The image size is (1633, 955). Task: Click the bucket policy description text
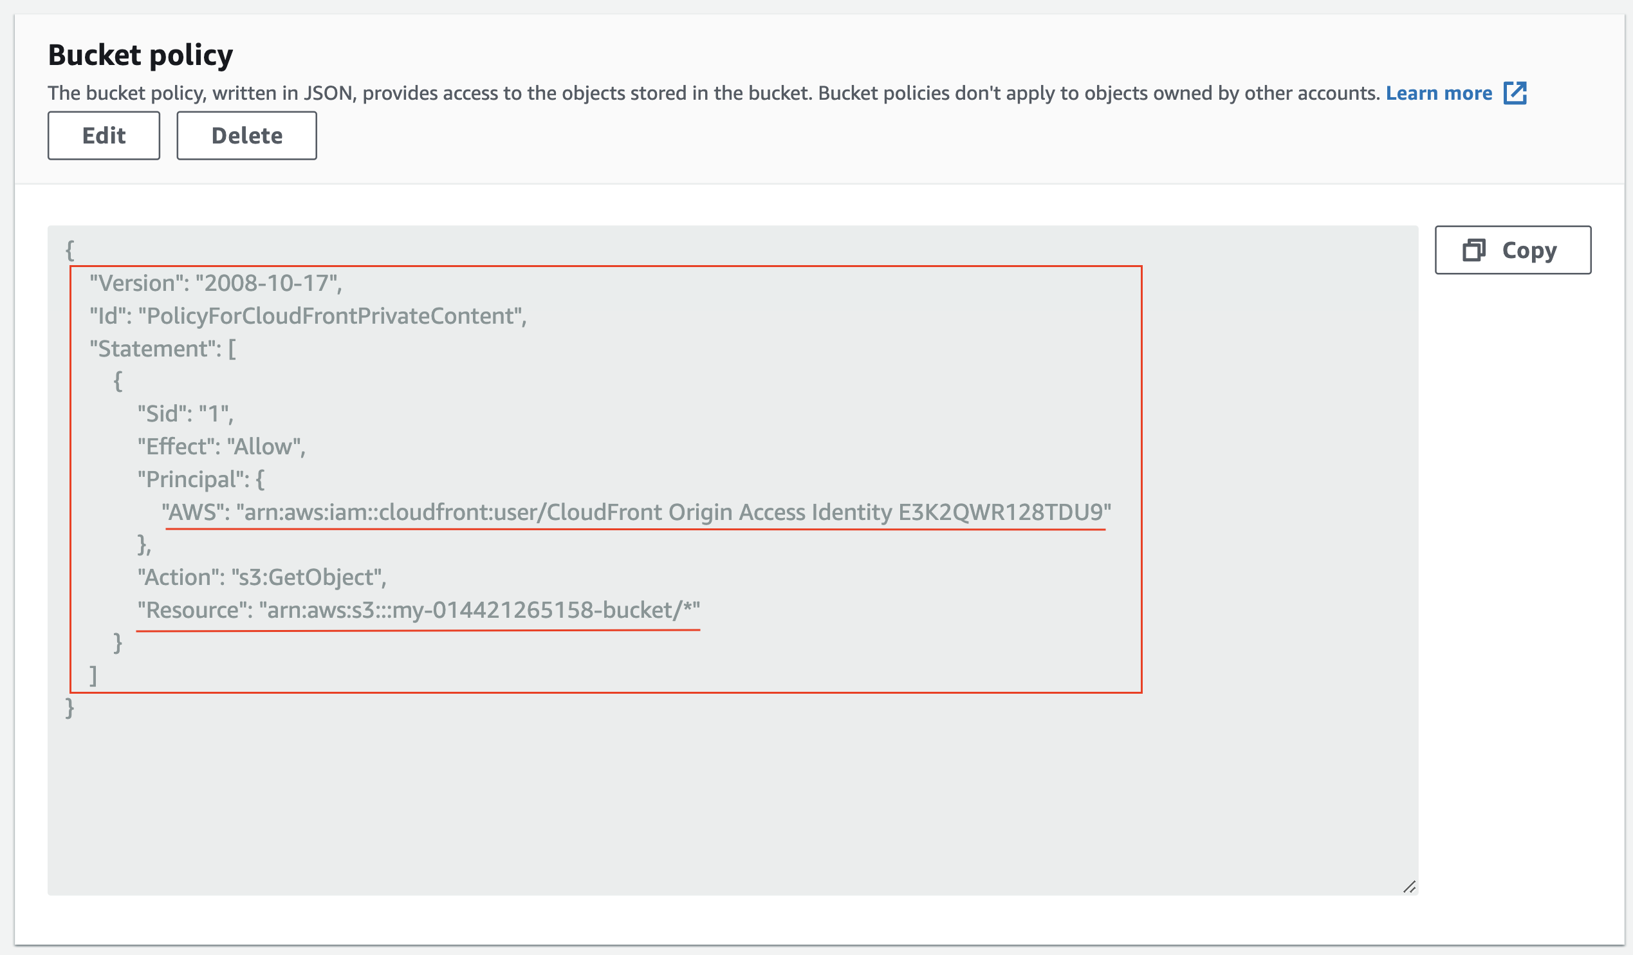[x=714, y=93]
